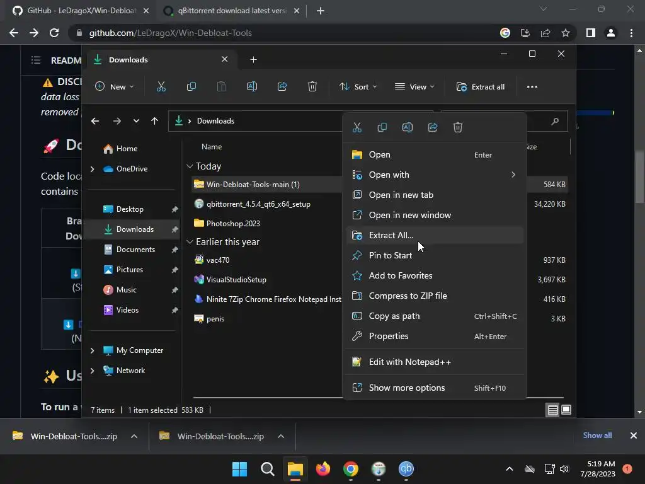The width and height of the screenshot is (645, 484).
Task: Expand Open with submenu arrow
Action: [513, 175]
